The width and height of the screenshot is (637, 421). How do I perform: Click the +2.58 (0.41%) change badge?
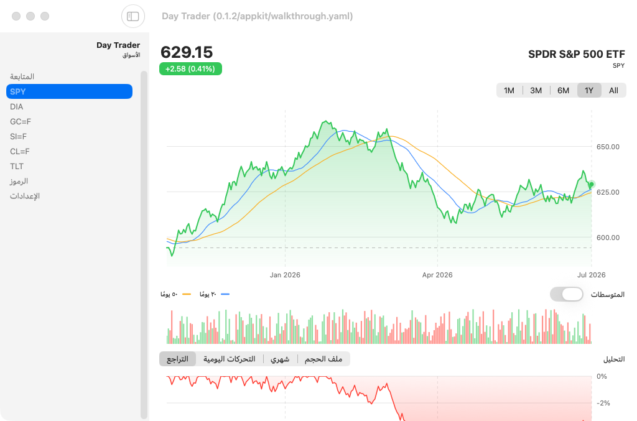[190, 68]
